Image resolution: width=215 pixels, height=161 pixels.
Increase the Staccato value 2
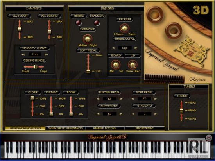click(x=156, y=114)
